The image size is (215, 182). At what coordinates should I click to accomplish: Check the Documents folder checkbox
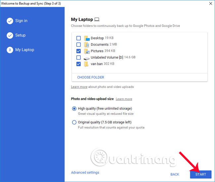click(78, 44)
